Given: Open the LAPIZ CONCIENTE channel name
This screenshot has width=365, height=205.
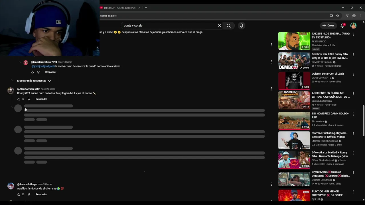Looking at the screenshot, I should click(321, 78).
